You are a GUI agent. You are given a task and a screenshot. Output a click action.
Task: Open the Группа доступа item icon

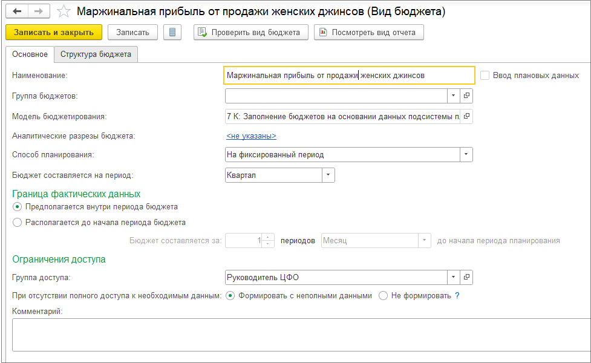[x=466, y=278]
